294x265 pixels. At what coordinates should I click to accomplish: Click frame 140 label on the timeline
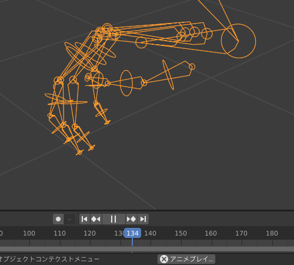click(x=150, y=233)
